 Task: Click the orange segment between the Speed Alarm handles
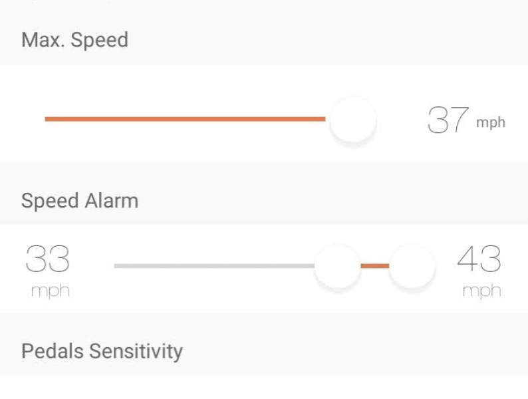[374, 266]
